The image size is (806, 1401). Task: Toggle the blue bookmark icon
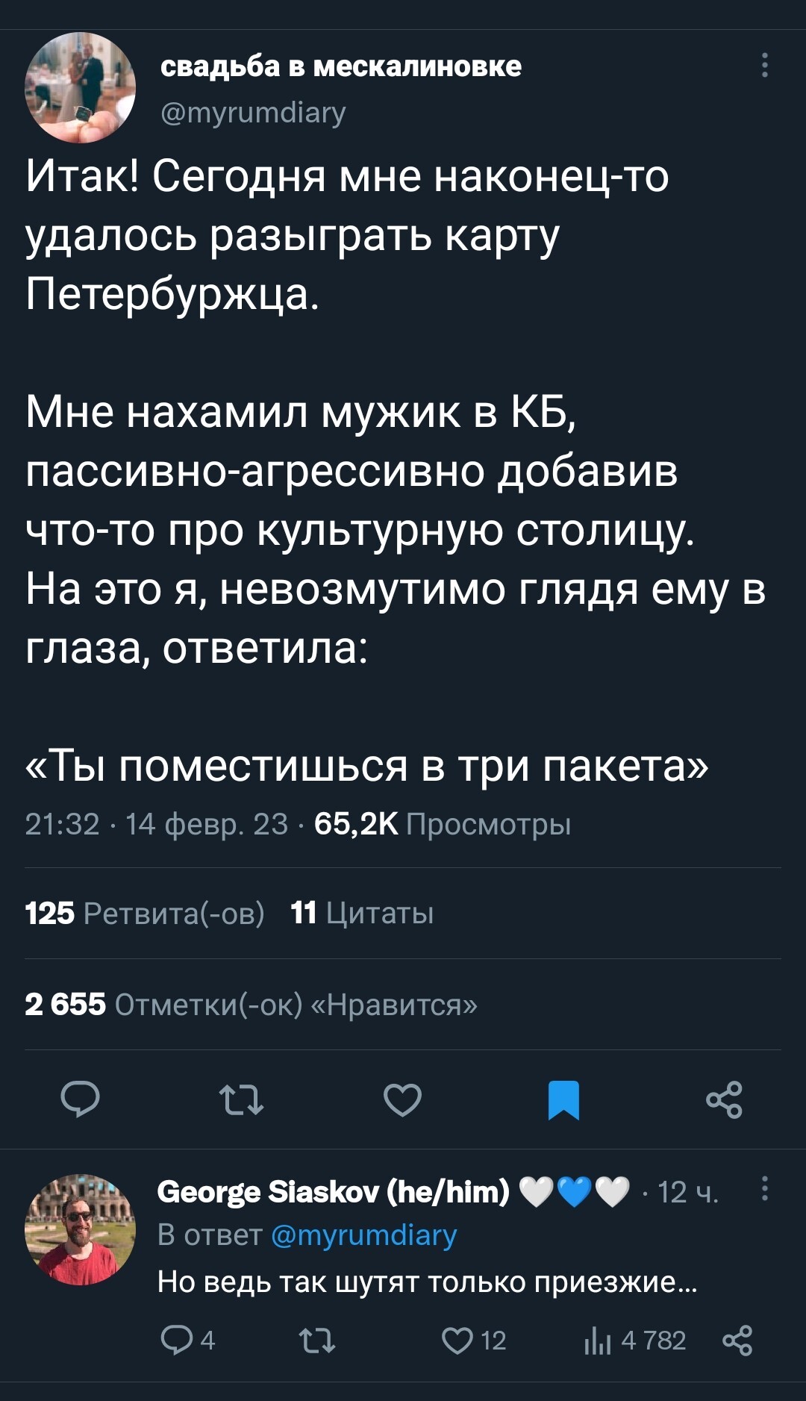pyautogui.click(x=563, y=1100)
